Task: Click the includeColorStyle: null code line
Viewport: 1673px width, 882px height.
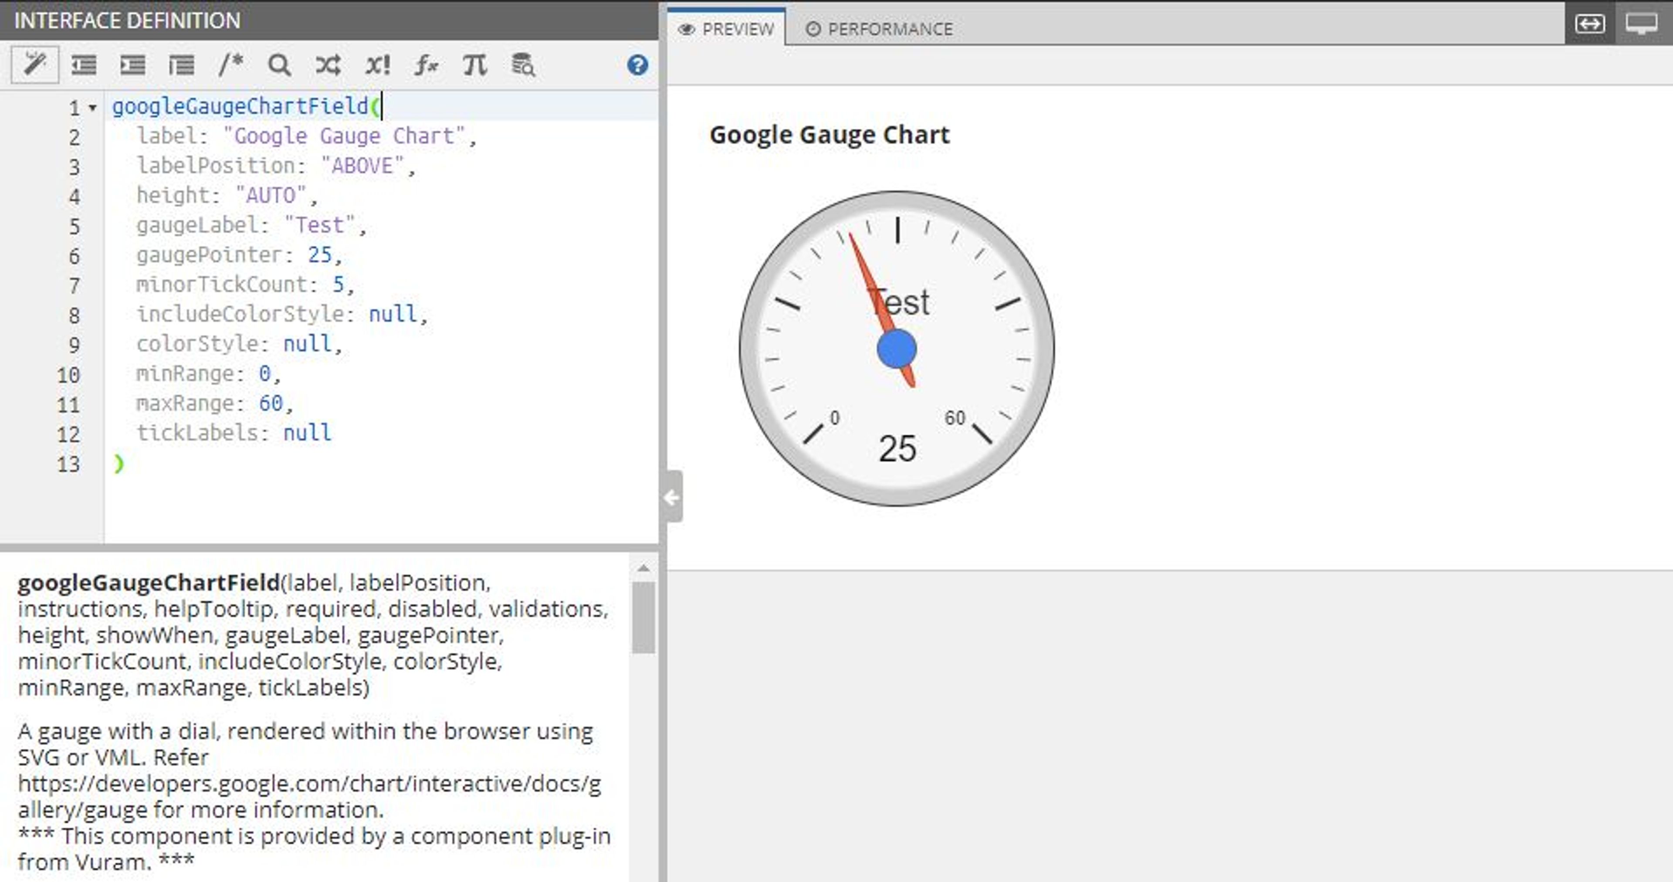Action: pos(282,314)
